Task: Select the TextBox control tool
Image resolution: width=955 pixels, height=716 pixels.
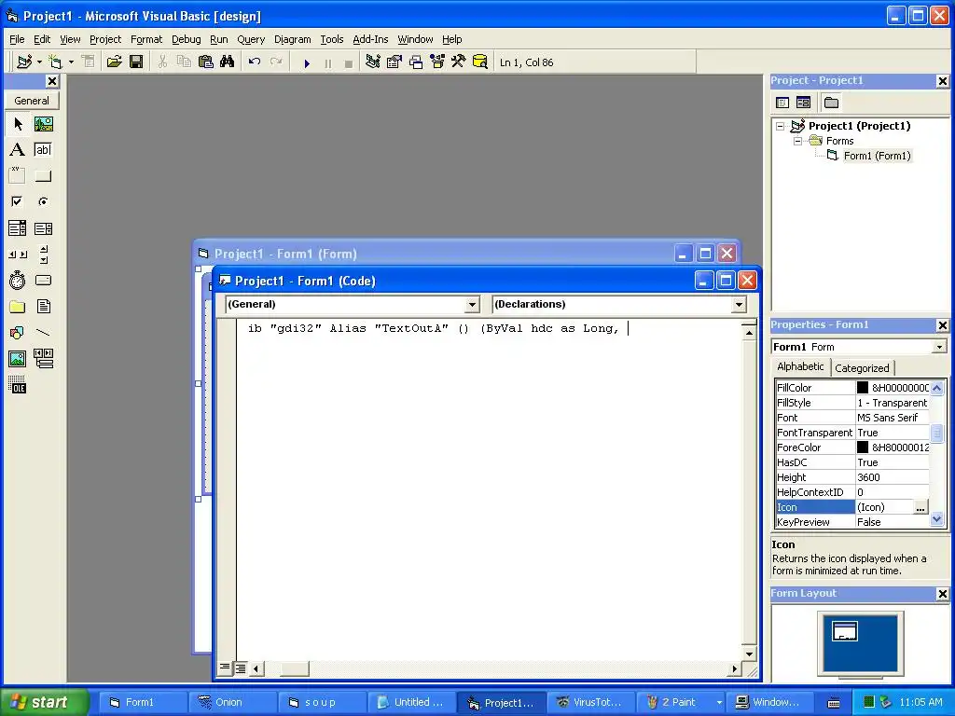Action: [x=43, y=150]
